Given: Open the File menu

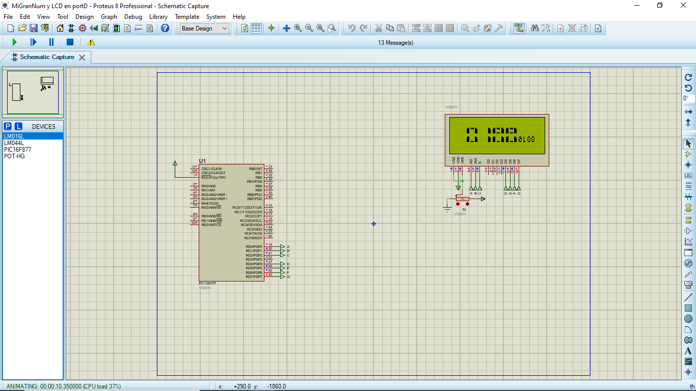Looking at the screenshot, I should pyautogui.click(x=8, y=17).
